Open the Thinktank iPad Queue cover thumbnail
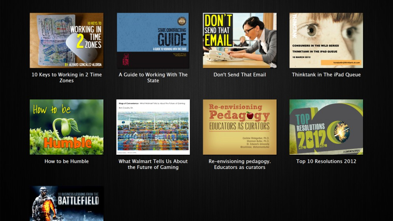393x221 pixels. click(x=326, y=40)
